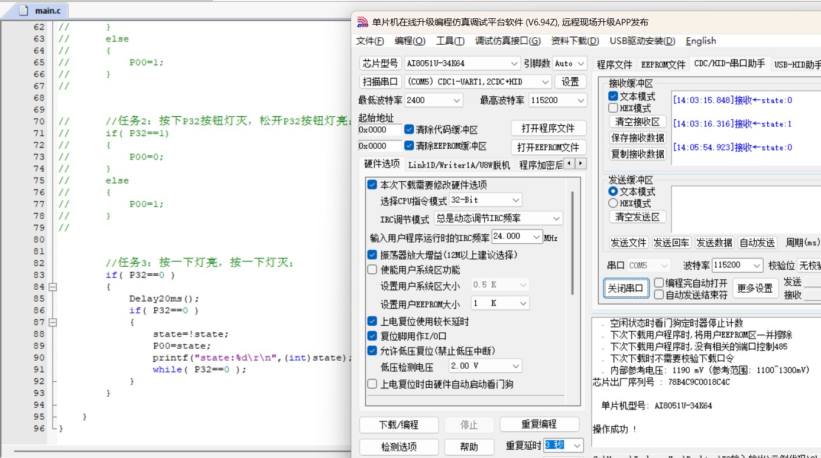Open the USB驱动安装(D) menu
This screenshot has height=458, width=821.
click(642, 41)
